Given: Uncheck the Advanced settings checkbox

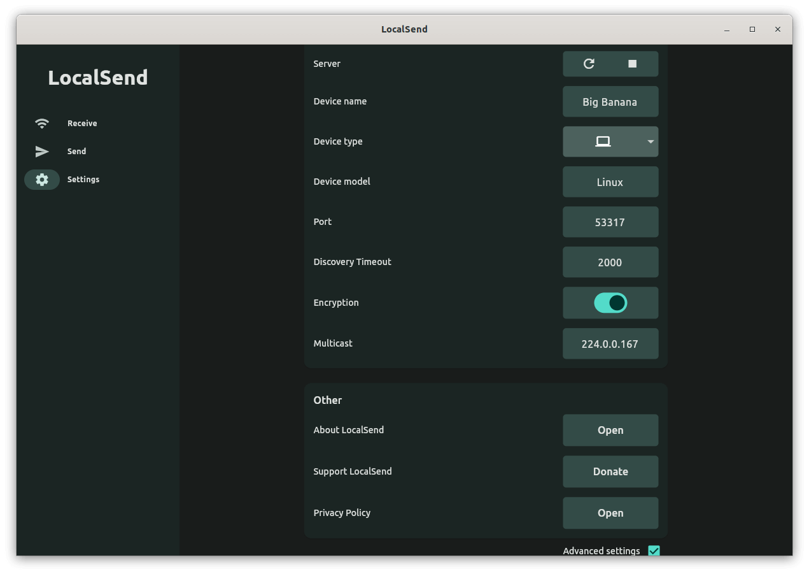Looking at the screenshot, I should 654,550.
